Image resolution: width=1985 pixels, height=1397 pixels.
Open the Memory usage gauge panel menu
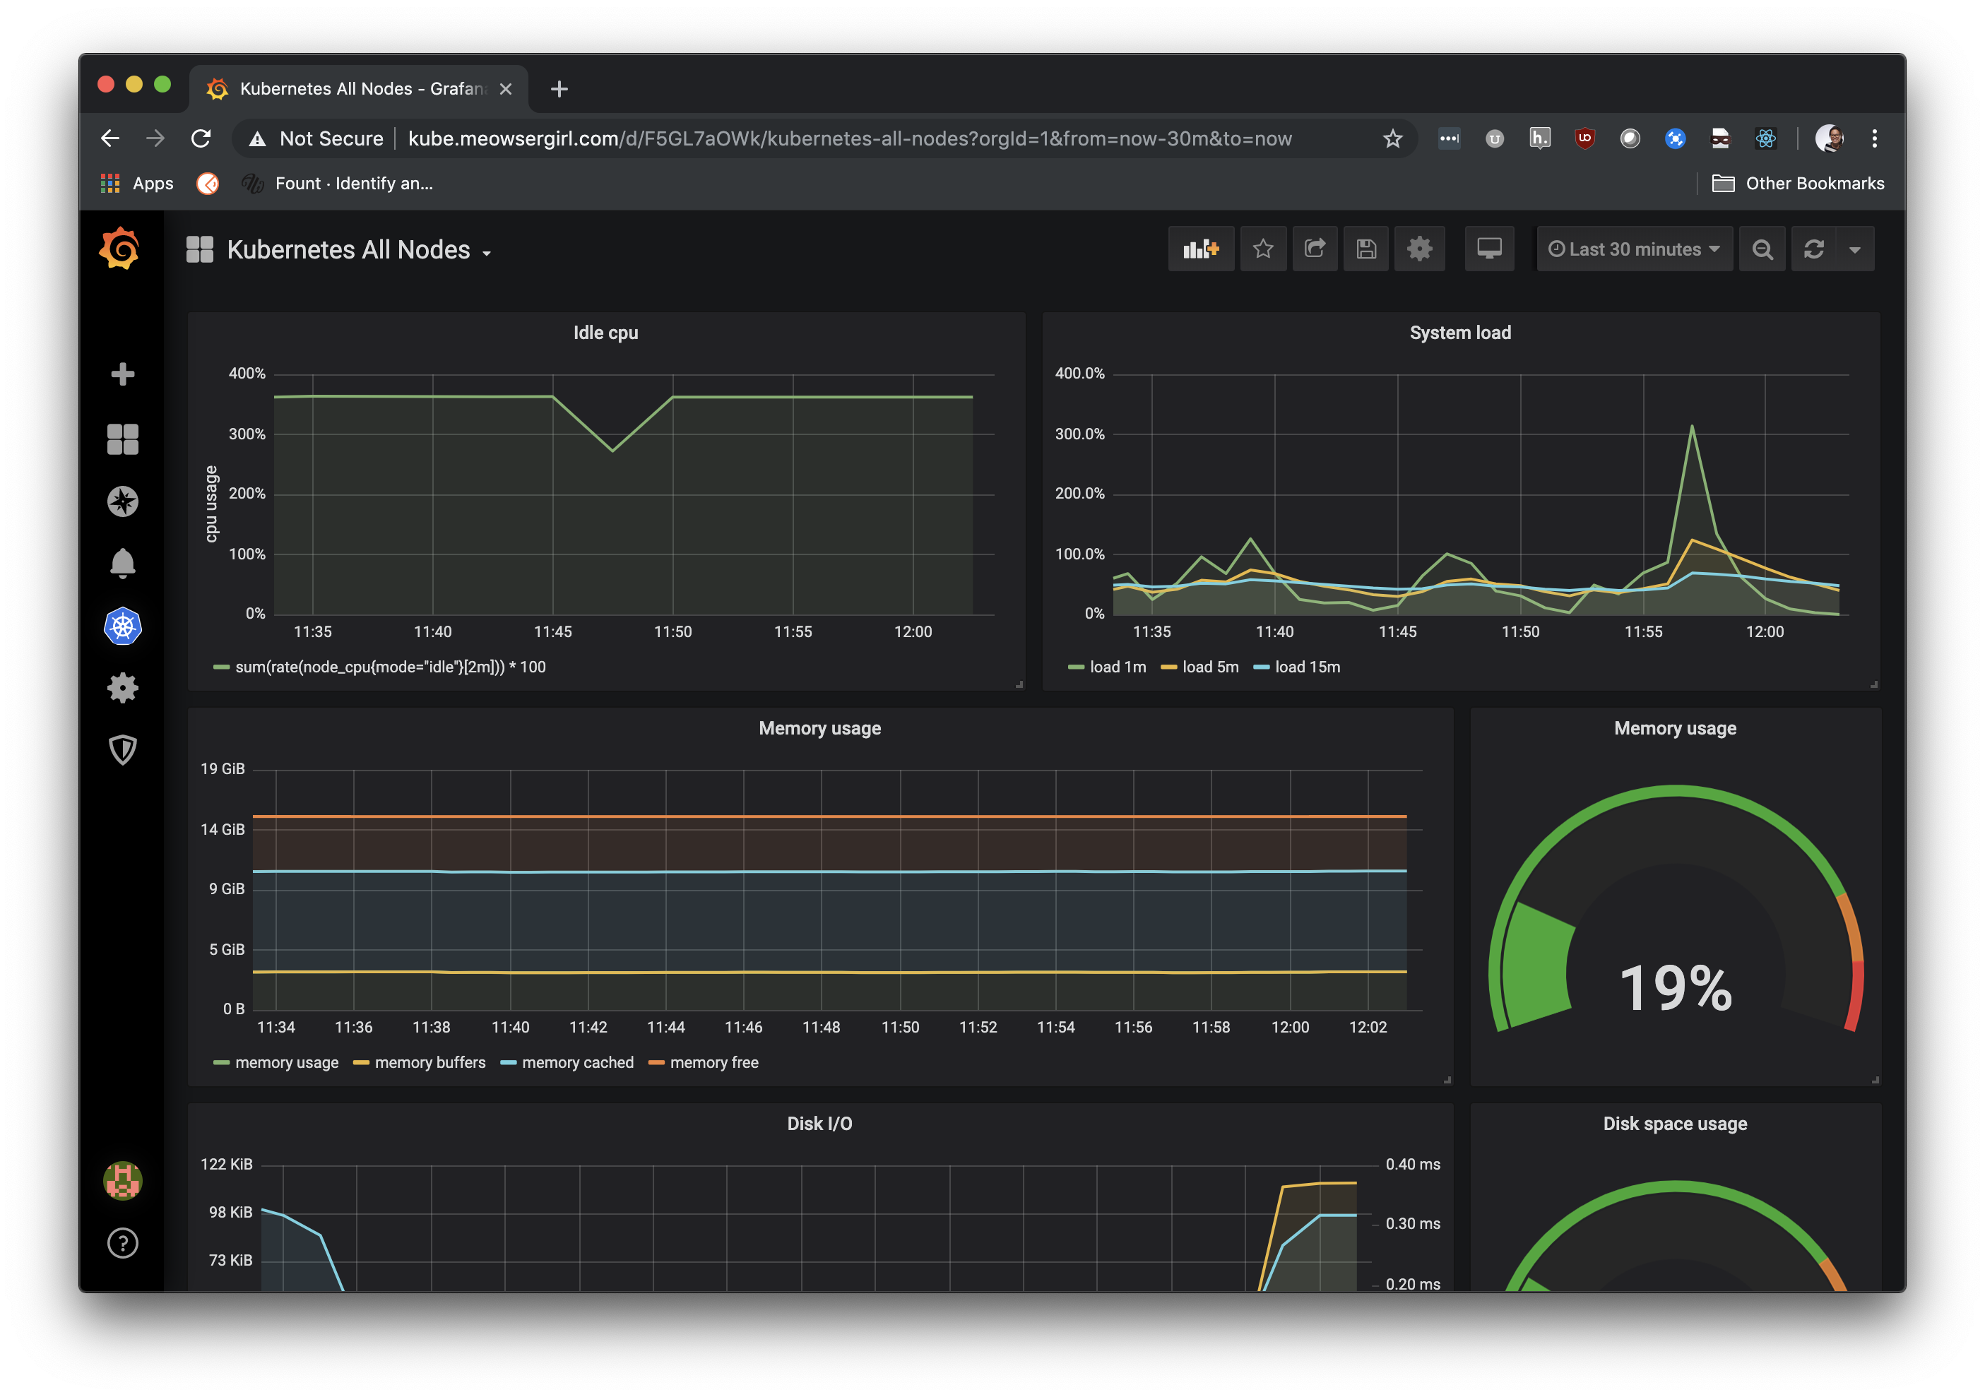click(1675, 728)
